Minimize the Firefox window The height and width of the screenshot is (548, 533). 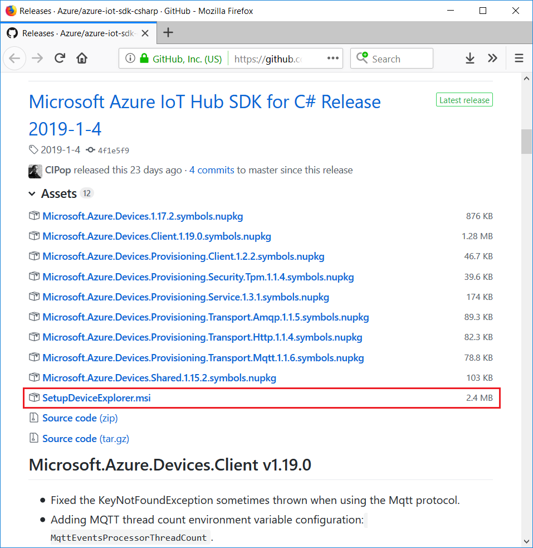(x=451, y=11)
